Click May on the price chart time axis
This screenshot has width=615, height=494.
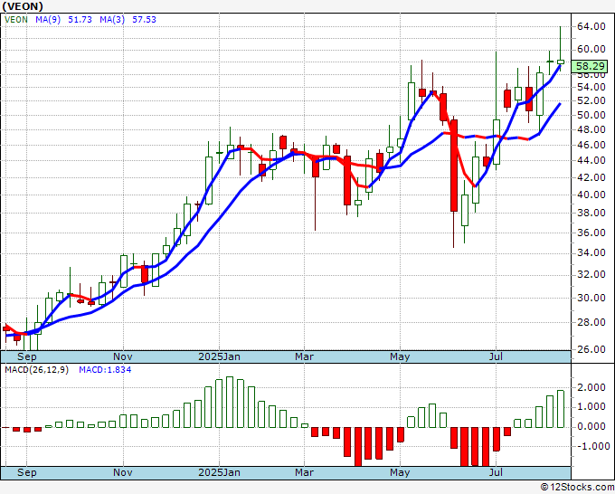coord(400,356)
